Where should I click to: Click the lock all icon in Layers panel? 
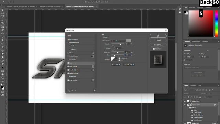pyautogui.click(x=200, y=97)
